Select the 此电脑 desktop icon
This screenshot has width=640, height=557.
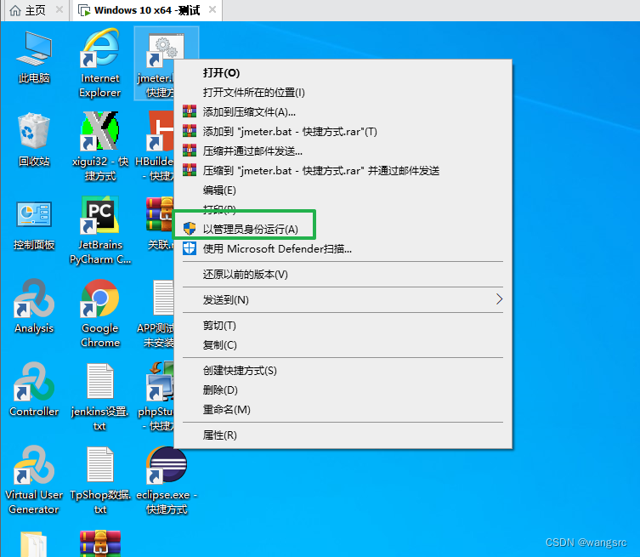[x=34, y=50]
